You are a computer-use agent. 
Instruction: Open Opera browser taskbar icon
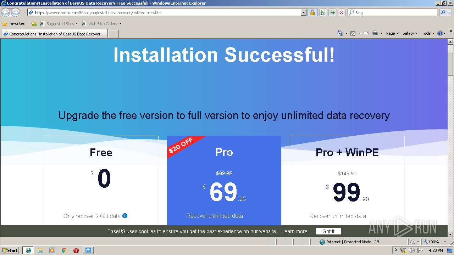[76, 250]
